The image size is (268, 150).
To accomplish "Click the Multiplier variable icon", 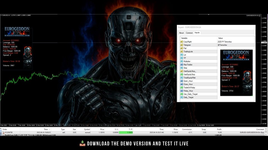I will tap(181, 61).
